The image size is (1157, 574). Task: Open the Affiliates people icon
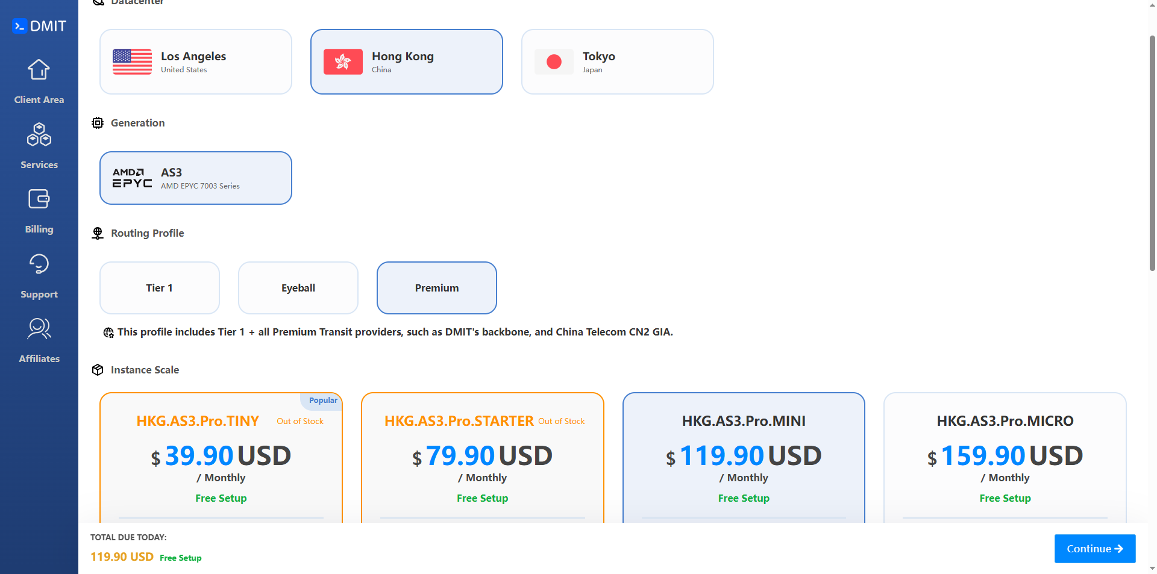[39, 328]
